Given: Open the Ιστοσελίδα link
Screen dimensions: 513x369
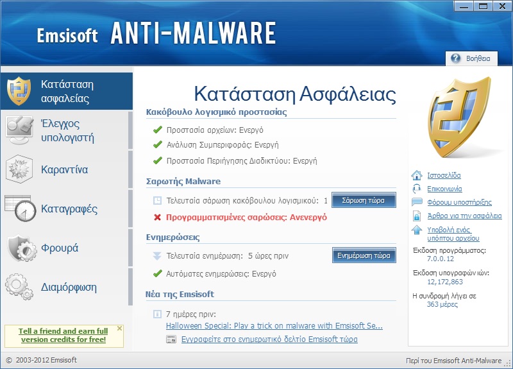Looking at the screenshot, I should coord(444,175).
